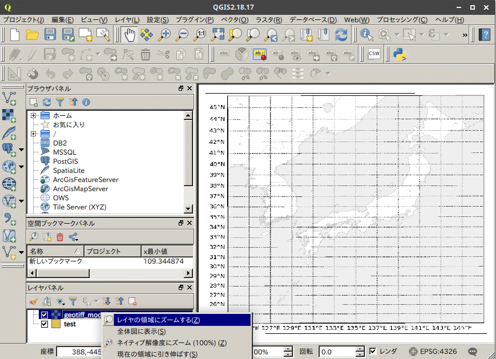Refresh the map canvas
Viewport: 496px width, 359px height.
tap(341, 34)
